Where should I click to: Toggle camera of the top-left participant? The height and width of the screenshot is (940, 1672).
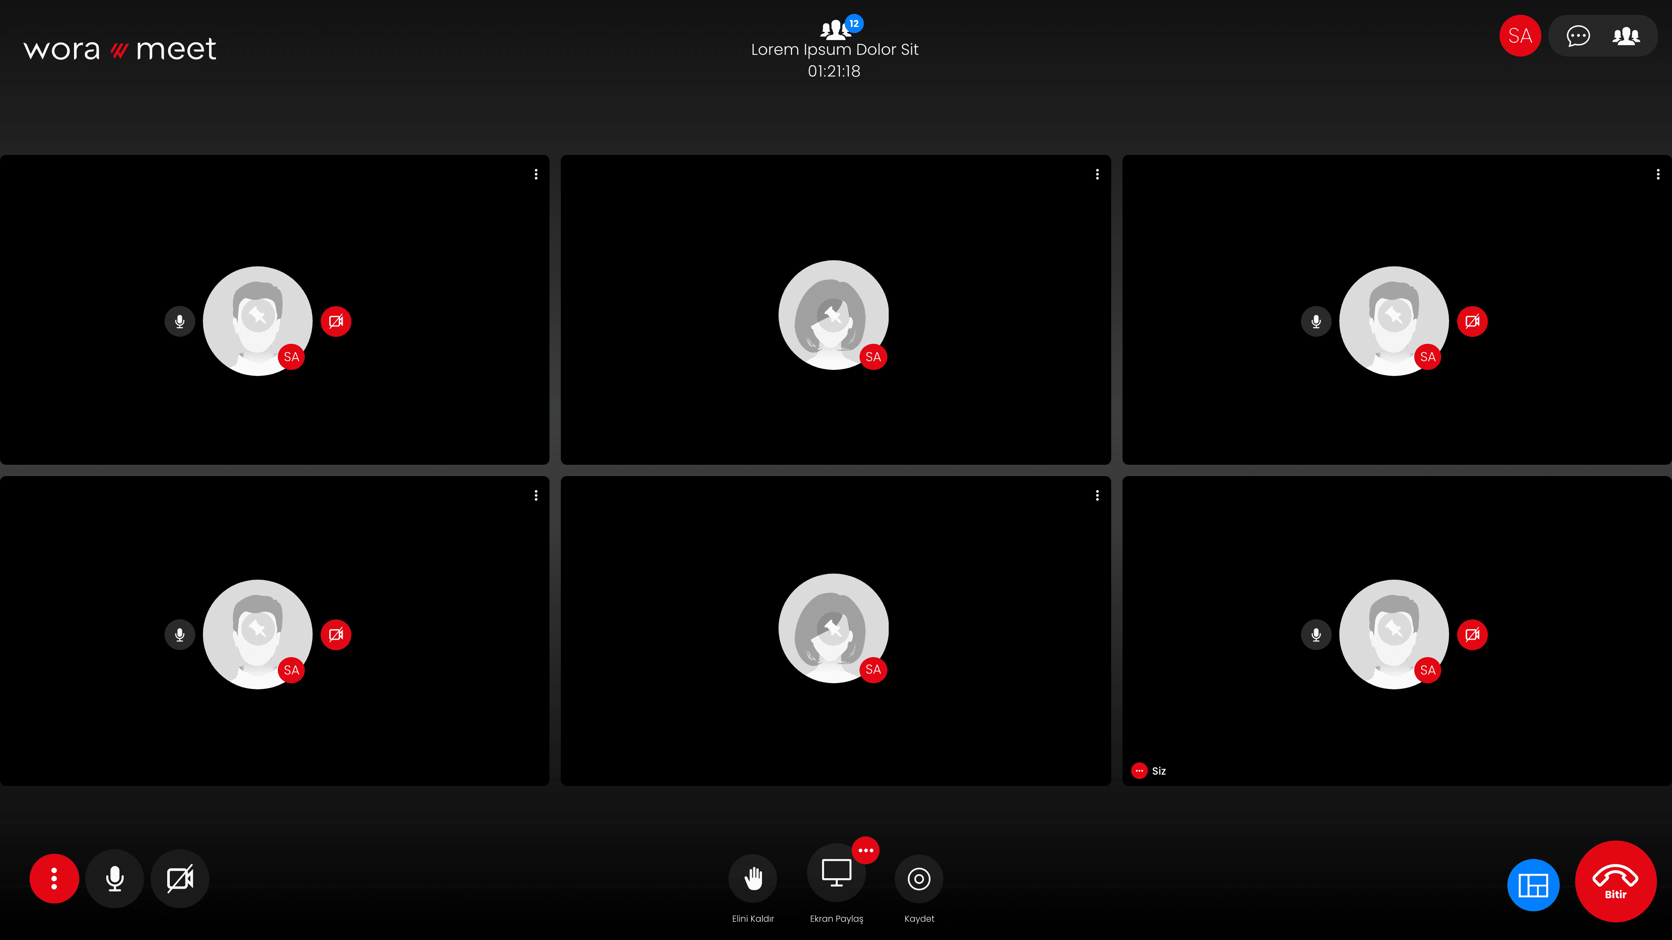point(336,321)
